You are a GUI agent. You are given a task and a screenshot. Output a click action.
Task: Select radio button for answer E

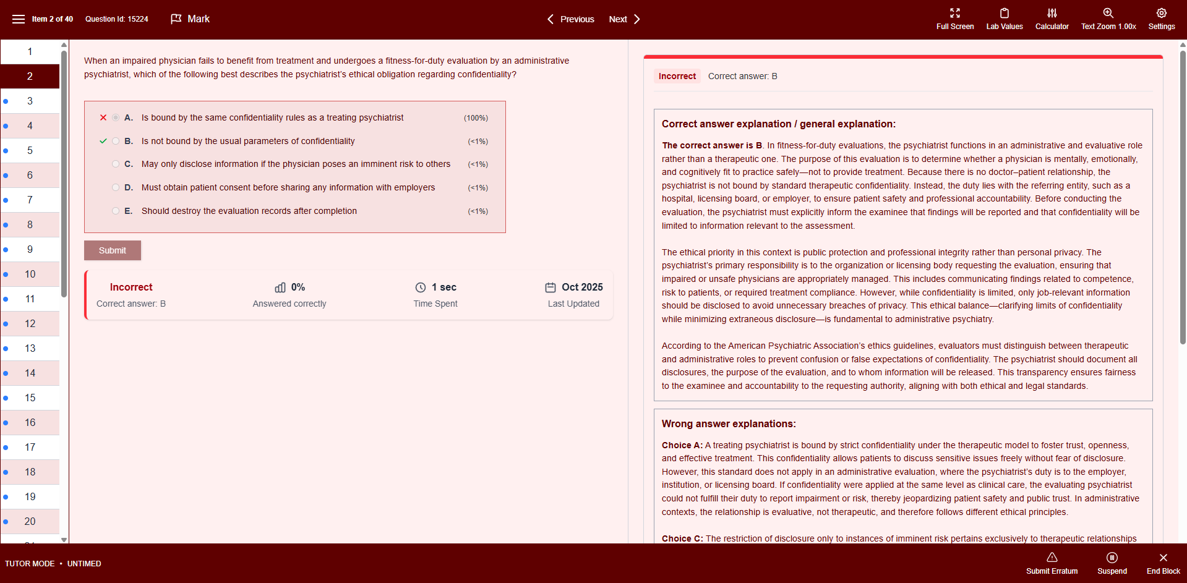click(116, 211)
